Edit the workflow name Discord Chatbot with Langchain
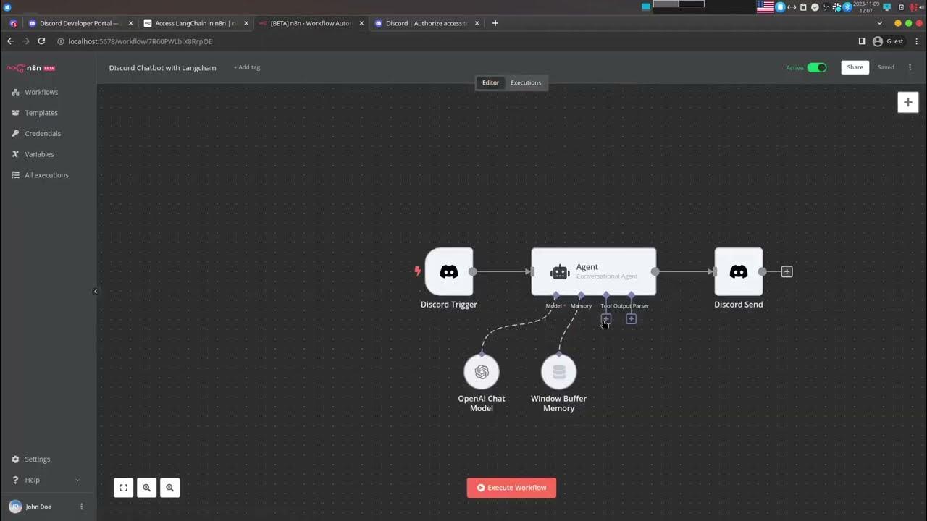The width and height of the screenshot is (927, 521). click(x=162, y=68)
